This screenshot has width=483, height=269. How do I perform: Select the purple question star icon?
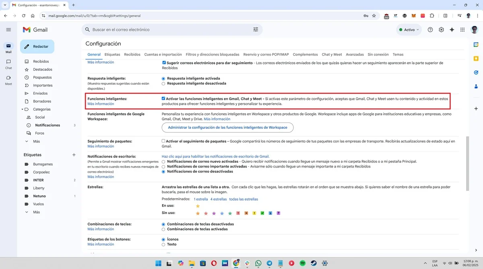279,213
